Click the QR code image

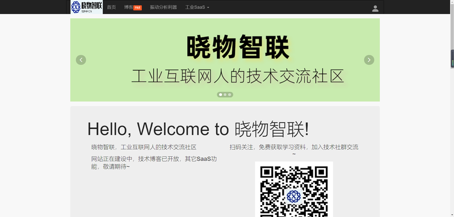point(294,189)
